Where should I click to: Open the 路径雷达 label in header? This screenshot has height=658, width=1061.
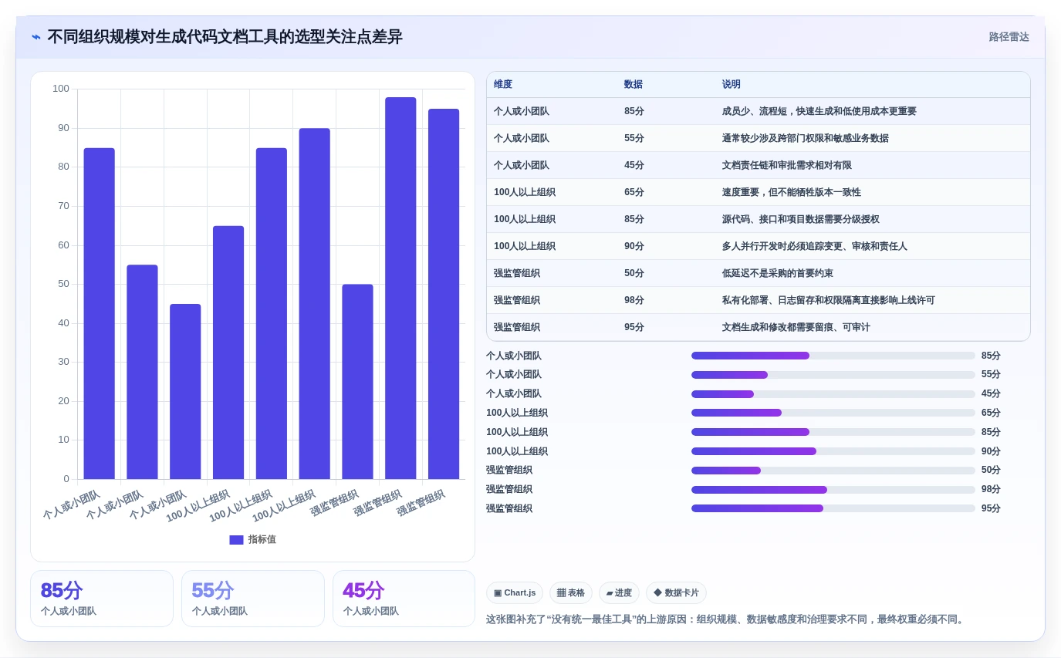pyautogui.click(x=1009, y=37)
